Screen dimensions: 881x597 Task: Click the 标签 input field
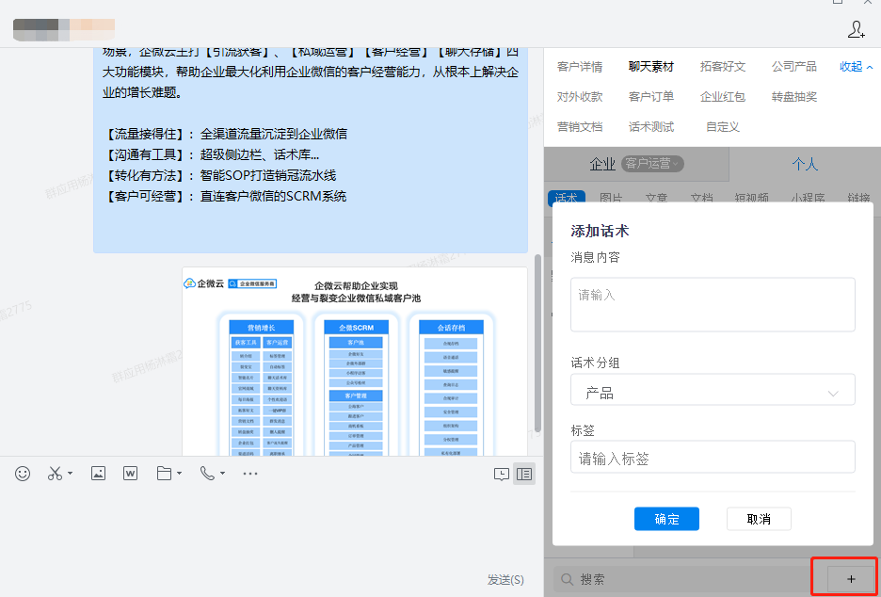(713, 459)
